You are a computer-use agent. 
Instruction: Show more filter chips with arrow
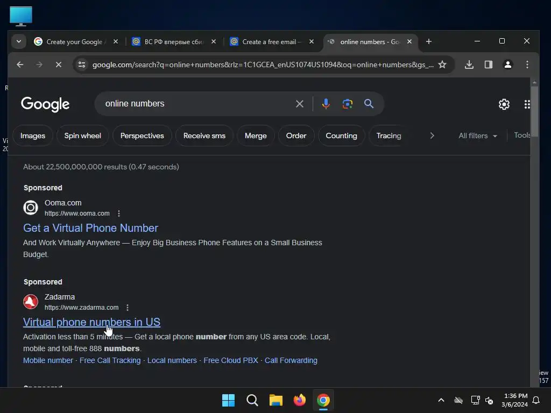[x=432, y=136]
